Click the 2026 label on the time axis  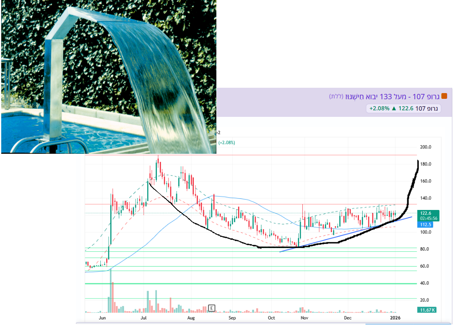[x=395, y=318]
